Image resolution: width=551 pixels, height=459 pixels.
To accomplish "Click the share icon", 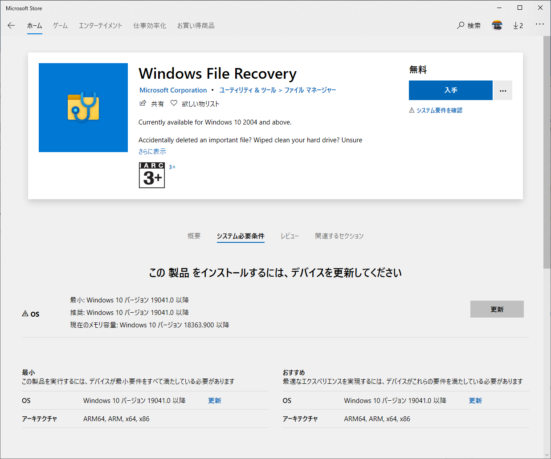I will click(x=143, y=103).
